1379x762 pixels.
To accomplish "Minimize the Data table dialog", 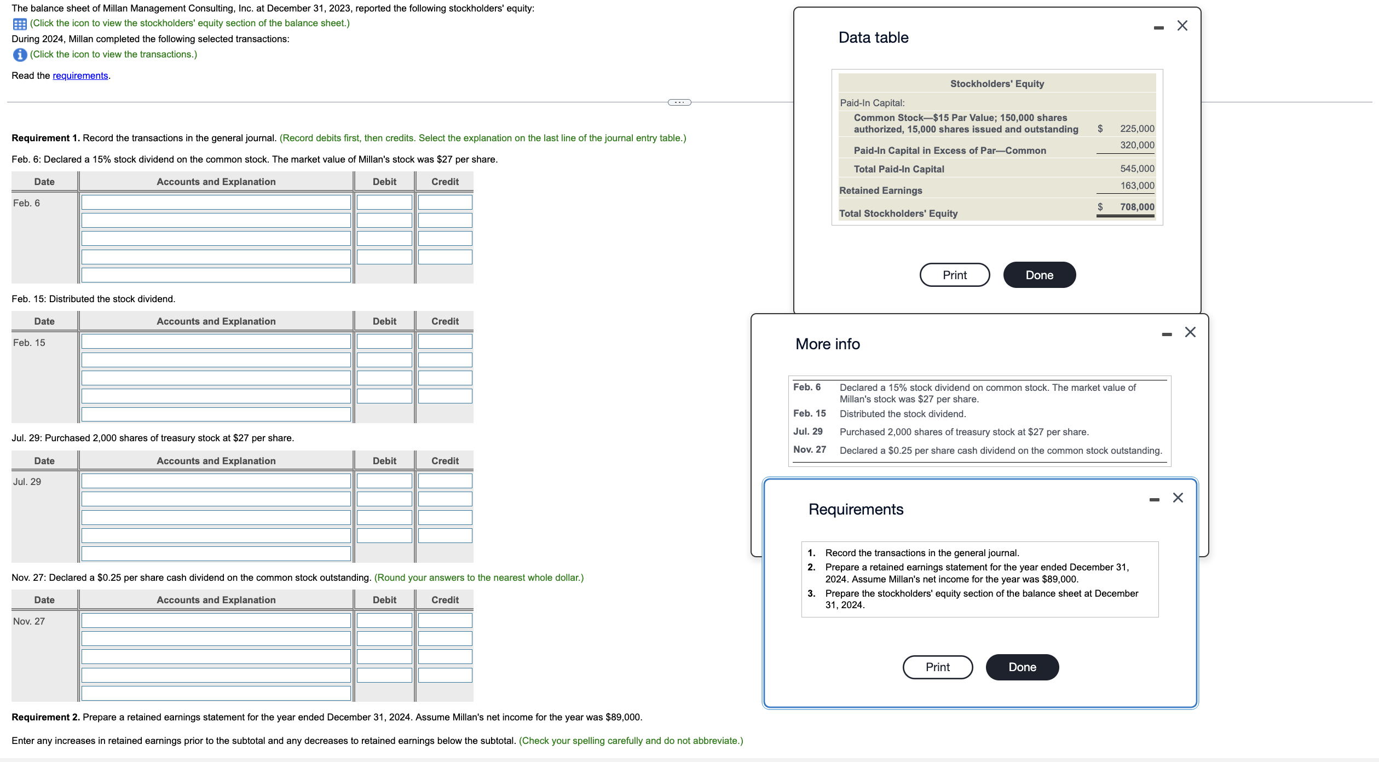I will pos(1158,27).
